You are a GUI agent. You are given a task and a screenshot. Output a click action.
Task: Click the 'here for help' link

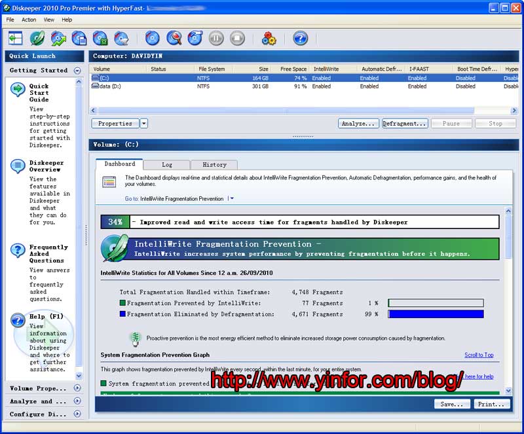(479, 376)
